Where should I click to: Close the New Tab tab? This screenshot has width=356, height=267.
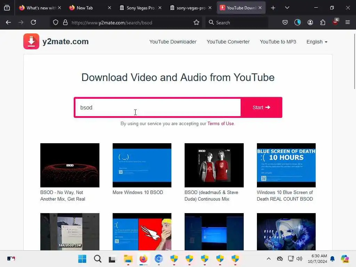click(110, 8)
